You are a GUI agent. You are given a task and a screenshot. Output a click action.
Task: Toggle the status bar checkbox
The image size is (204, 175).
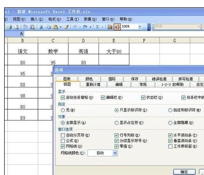143,98
